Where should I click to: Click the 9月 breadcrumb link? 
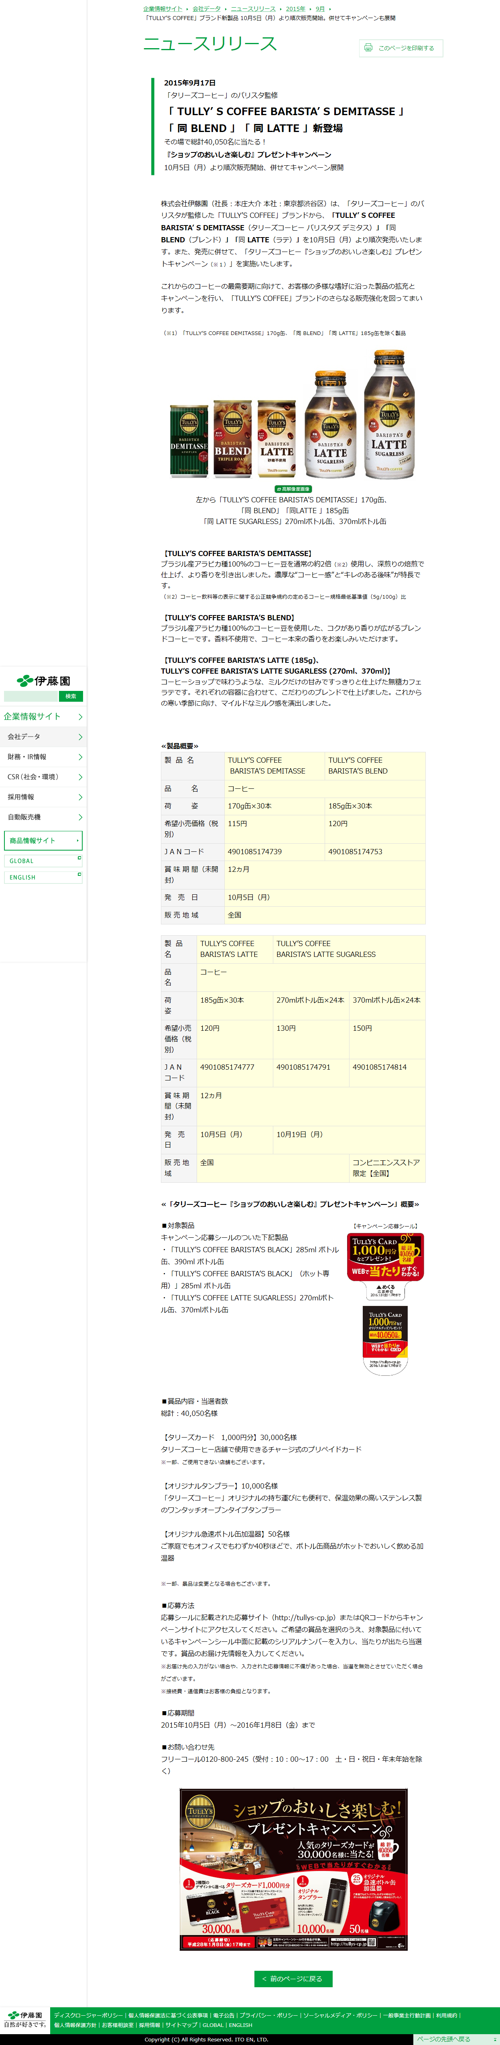[x=320, y=9]
